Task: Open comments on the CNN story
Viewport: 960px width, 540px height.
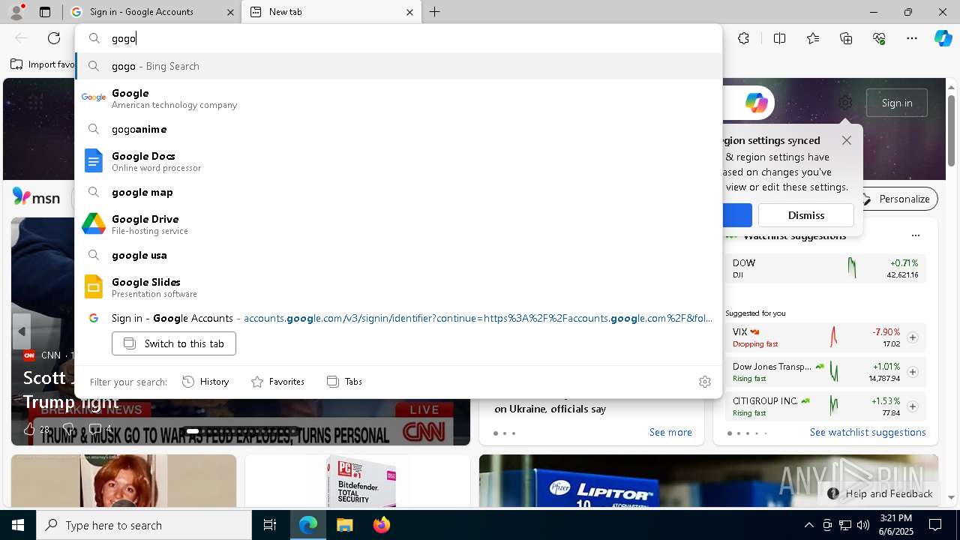Action: [100, 429]
